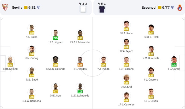The image size is (185, 109).
Task: Select J. Puado player name
Action: coord(103,69)
